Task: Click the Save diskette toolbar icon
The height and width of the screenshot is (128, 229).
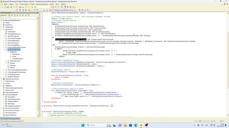Action: (x=8, y=7)
